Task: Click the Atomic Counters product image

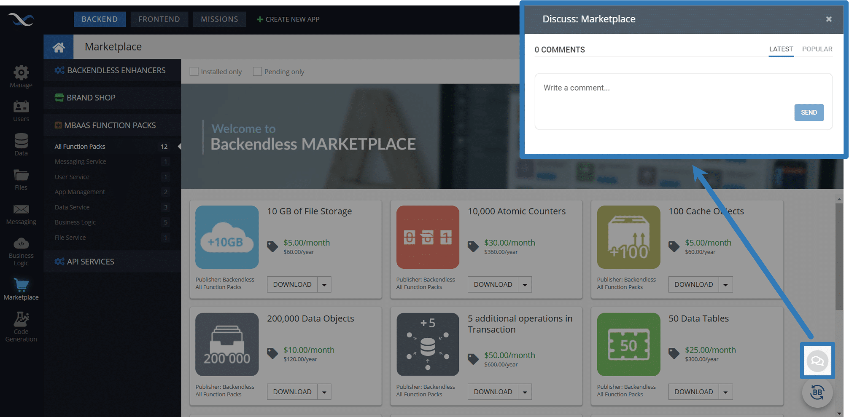Action: pyautogui.click(x=428, y=237)
